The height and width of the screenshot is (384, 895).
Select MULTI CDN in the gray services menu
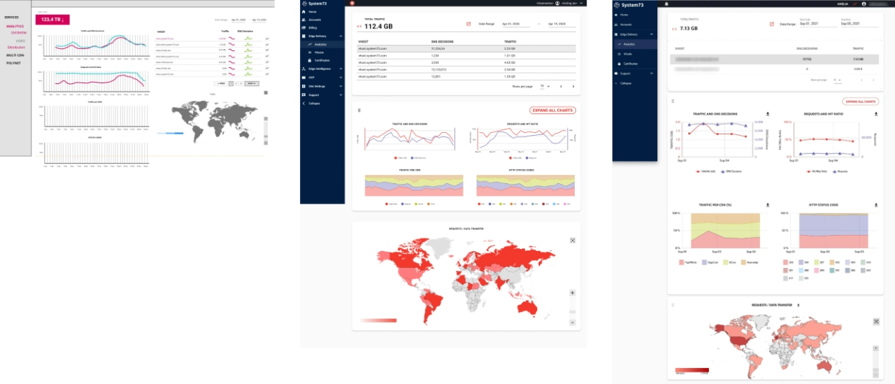(x=15, y=55)
